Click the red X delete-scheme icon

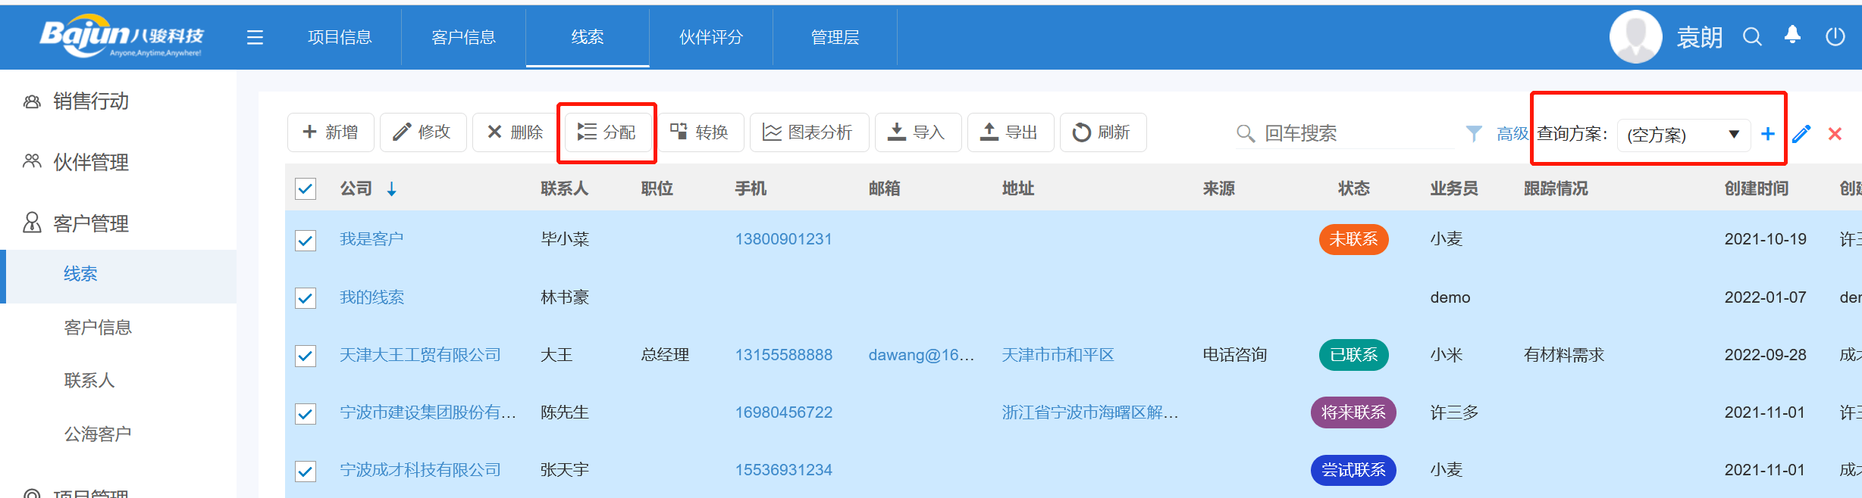[1835, 134]
